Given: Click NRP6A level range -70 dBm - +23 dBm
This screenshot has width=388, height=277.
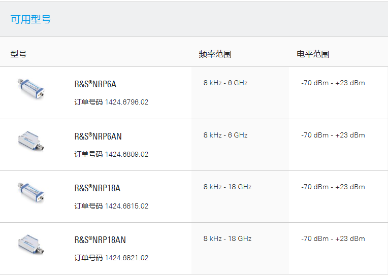Looking at the screenshot, I should pyautogui.click(x=333, y=83).
